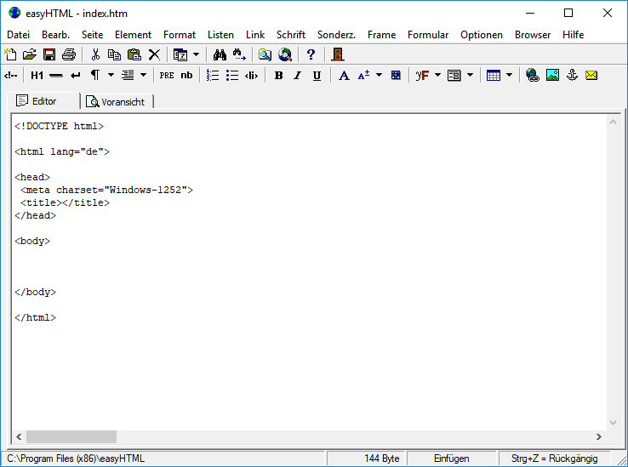Image resolution: width=628 pixels, height=467 pixels.
Task: Expand the paragraph symbol dropdown arrow
Action: [x=111, y=75]
